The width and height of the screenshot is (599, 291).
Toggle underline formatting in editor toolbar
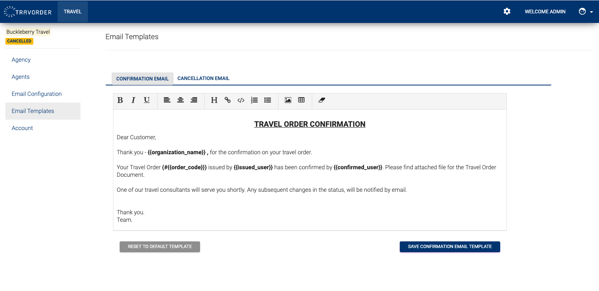click(147, 100)
